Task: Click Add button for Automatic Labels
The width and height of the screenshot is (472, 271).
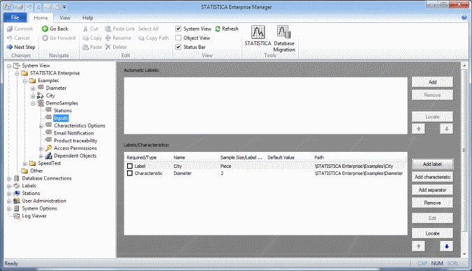Action: pyautogui.click(x=432, y=82)
